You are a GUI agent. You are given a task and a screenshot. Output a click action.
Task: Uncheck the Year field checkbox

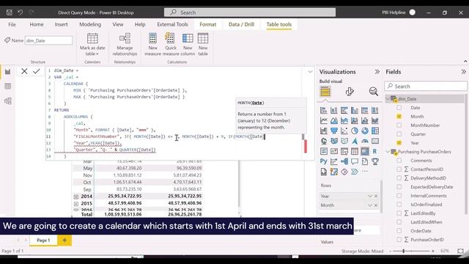[x=399, y=143]
